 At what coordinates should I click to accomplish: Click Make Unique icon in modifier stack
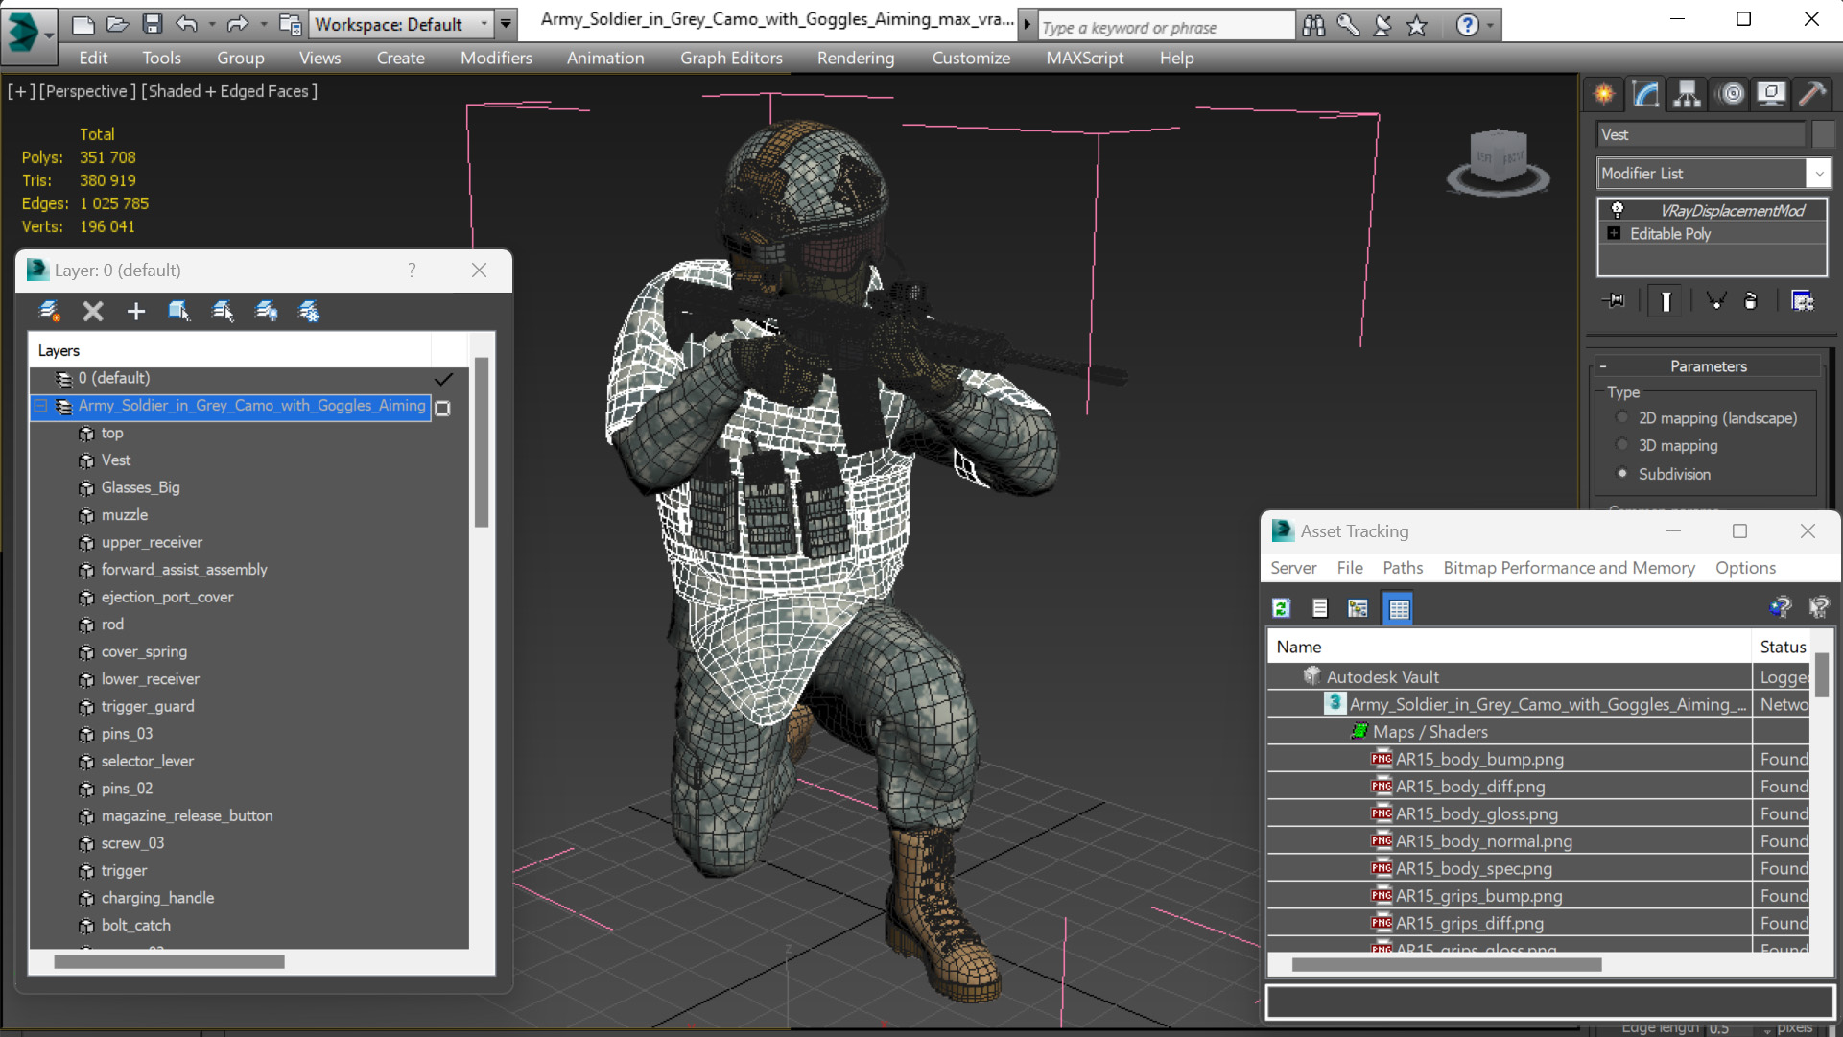1715,301
